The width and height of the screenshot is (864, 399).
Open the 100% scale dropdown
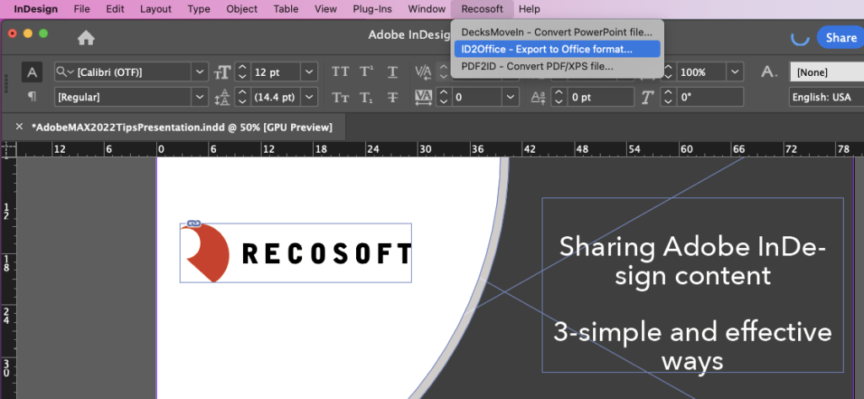(735, 73)
